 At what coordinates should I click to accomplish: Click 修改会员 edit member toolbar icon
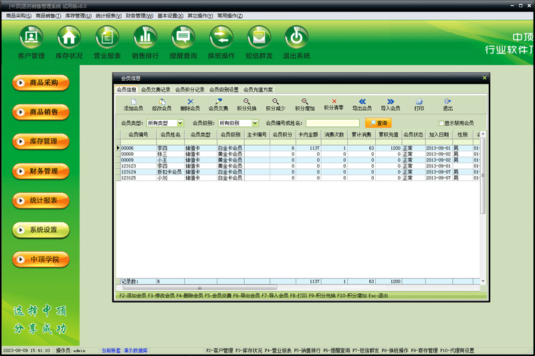click(x=162, y=105)
